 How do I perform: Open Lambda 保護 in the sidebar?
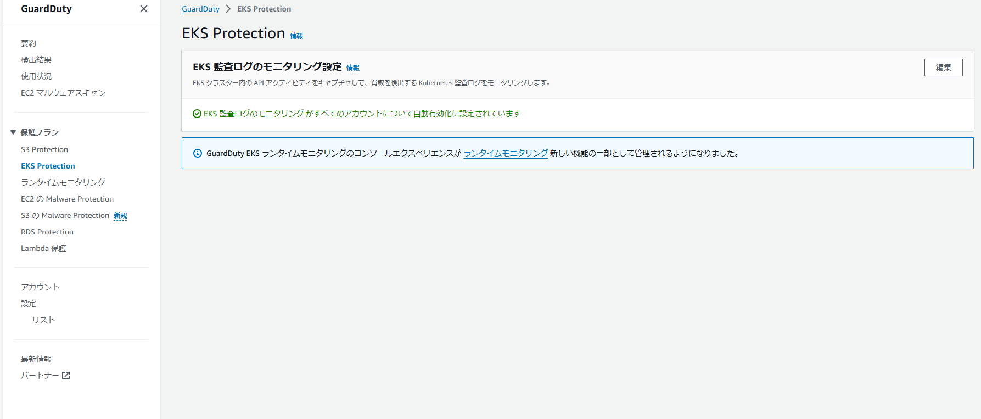pos(43,248)
